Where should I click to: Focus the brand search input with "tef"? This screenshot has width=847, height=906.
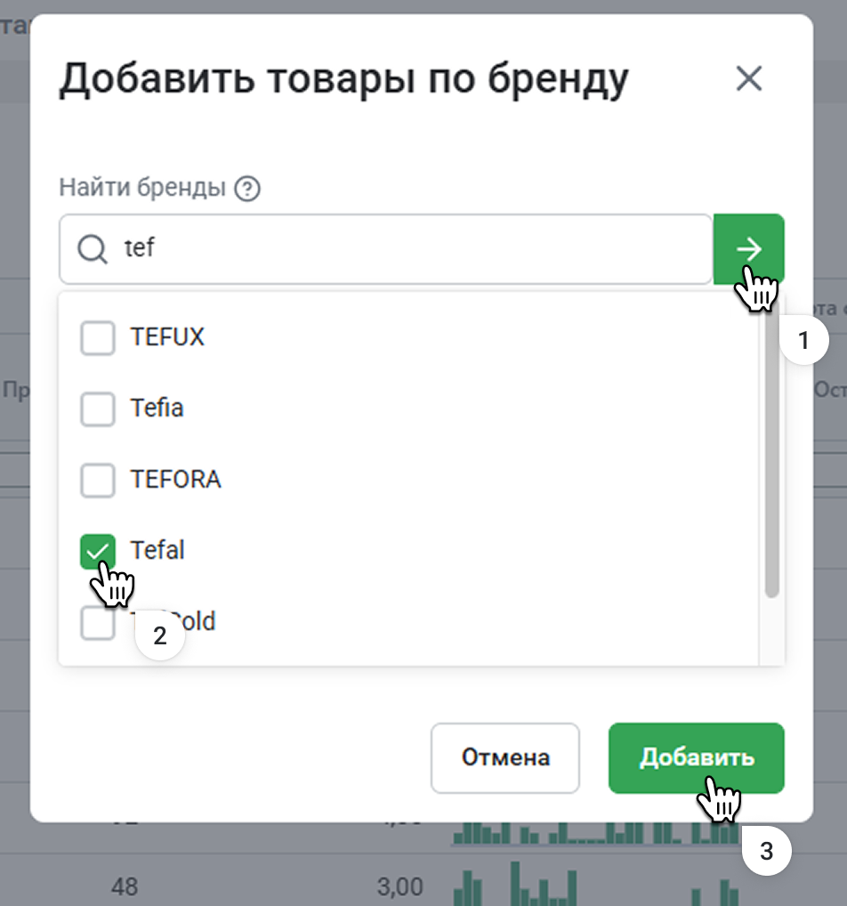tap(400, 249)
